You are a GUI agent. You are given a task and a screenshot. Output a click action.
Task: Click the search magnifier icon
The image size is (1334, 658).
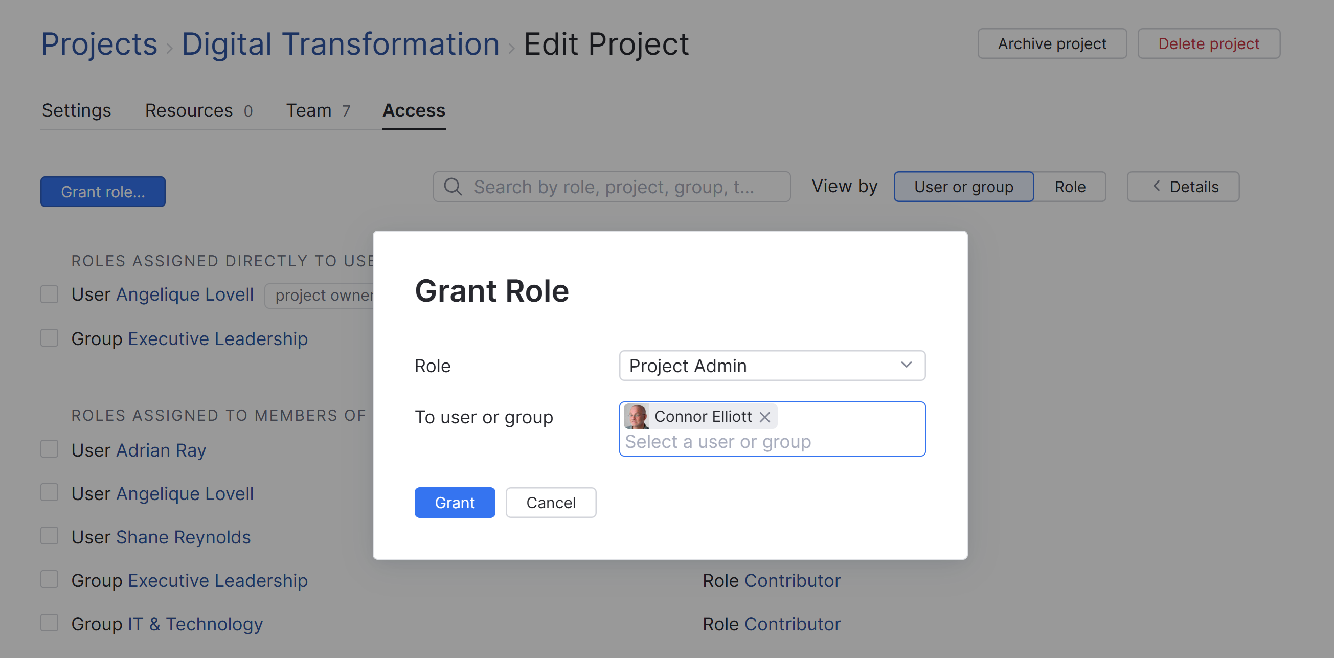tap(453, 187)
